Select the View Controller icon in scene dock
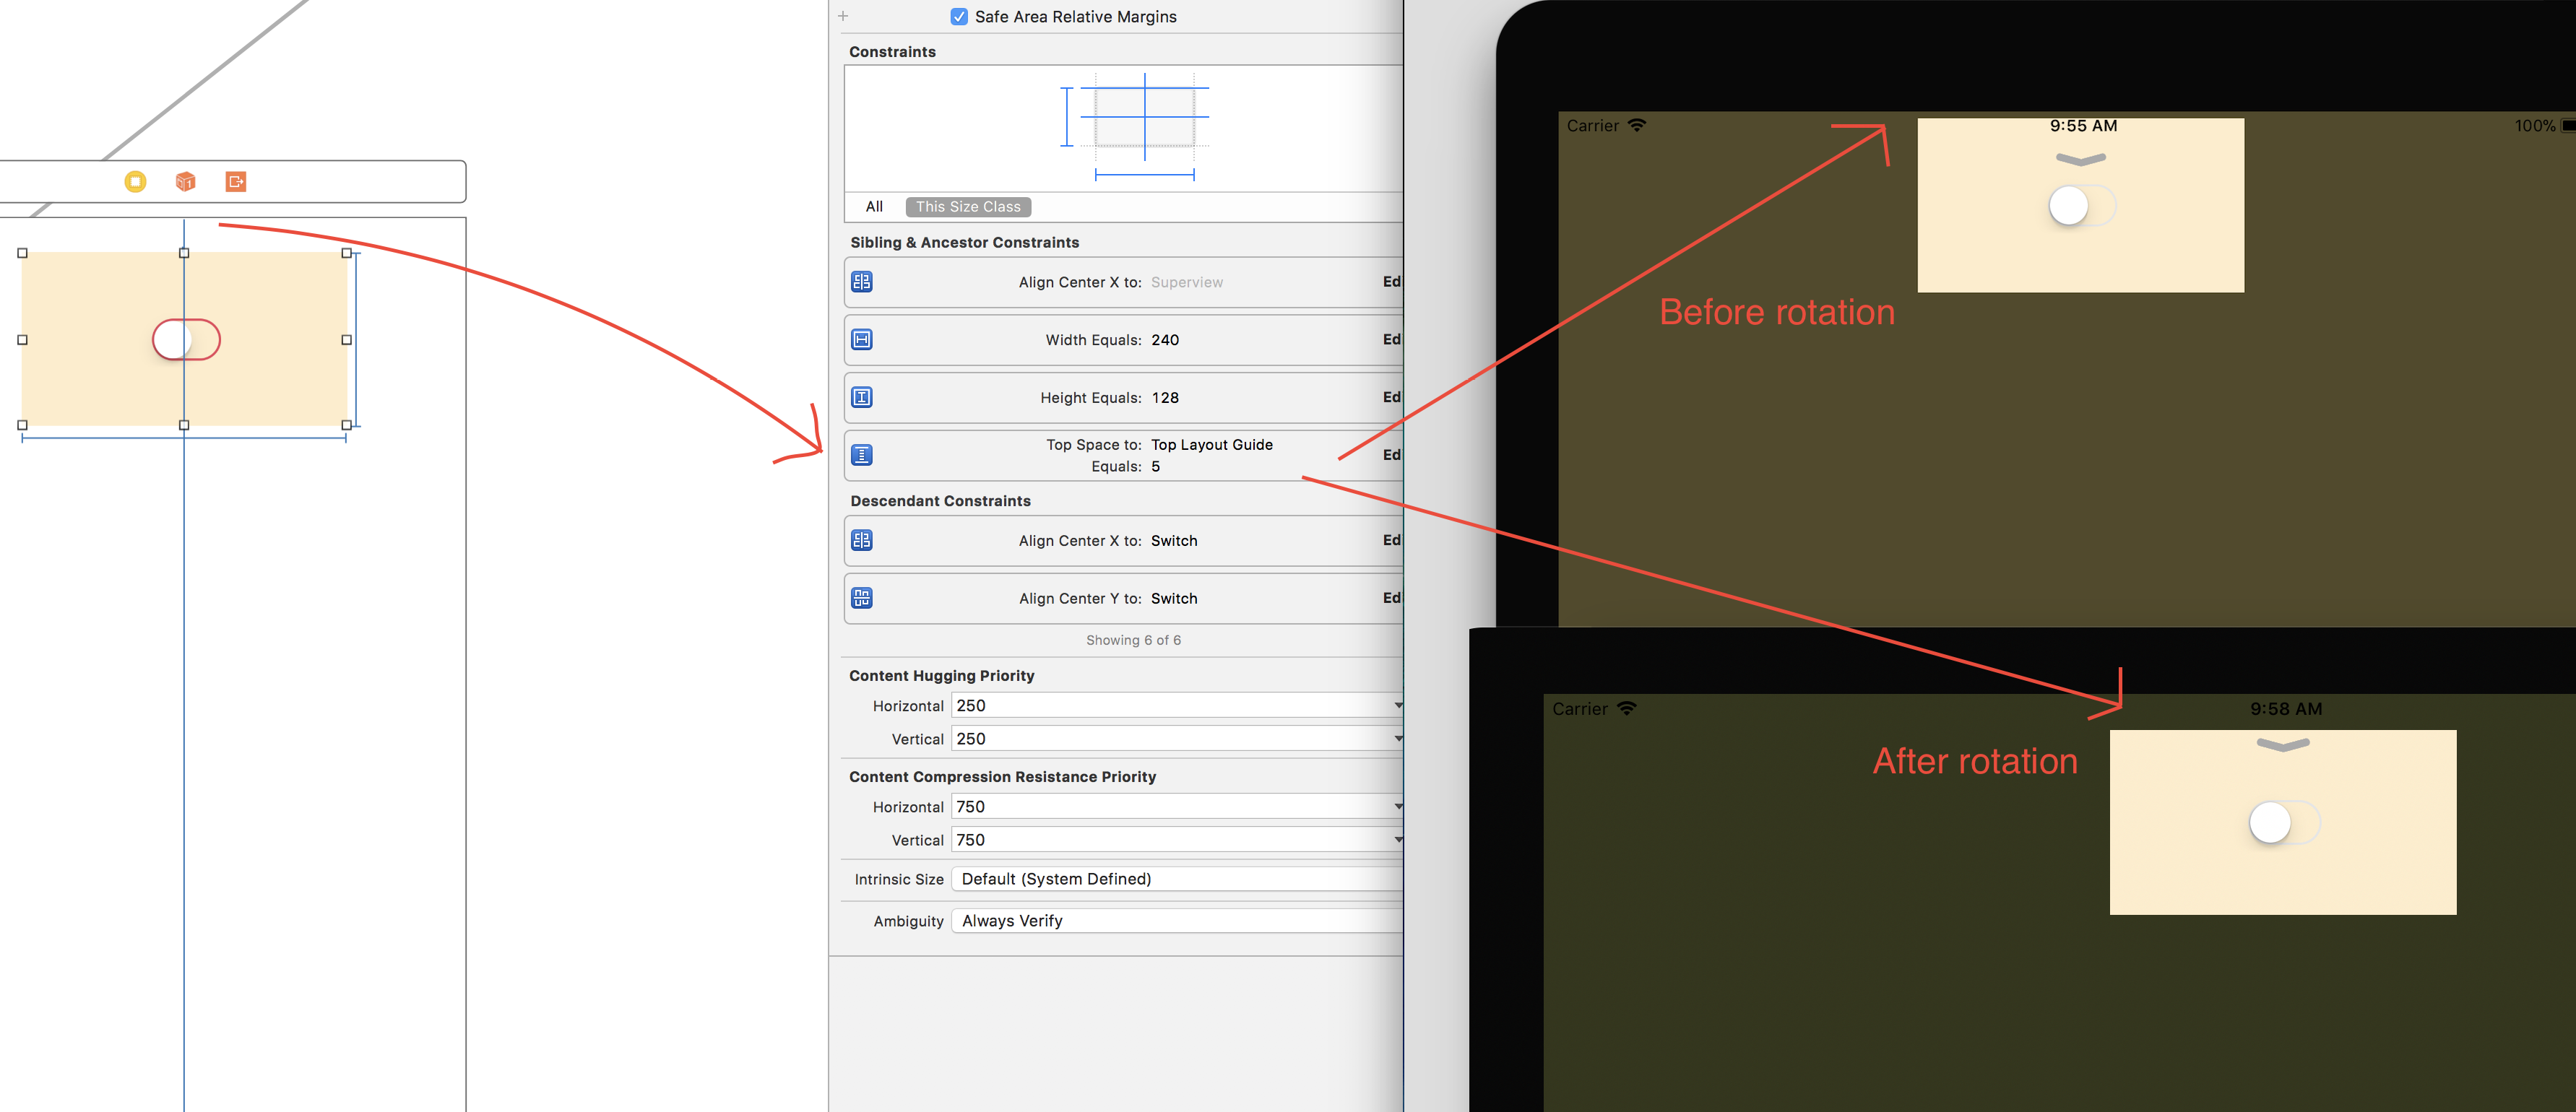Image resolution: width=2576 pixels, height=1112 pixels. [136, 182]
